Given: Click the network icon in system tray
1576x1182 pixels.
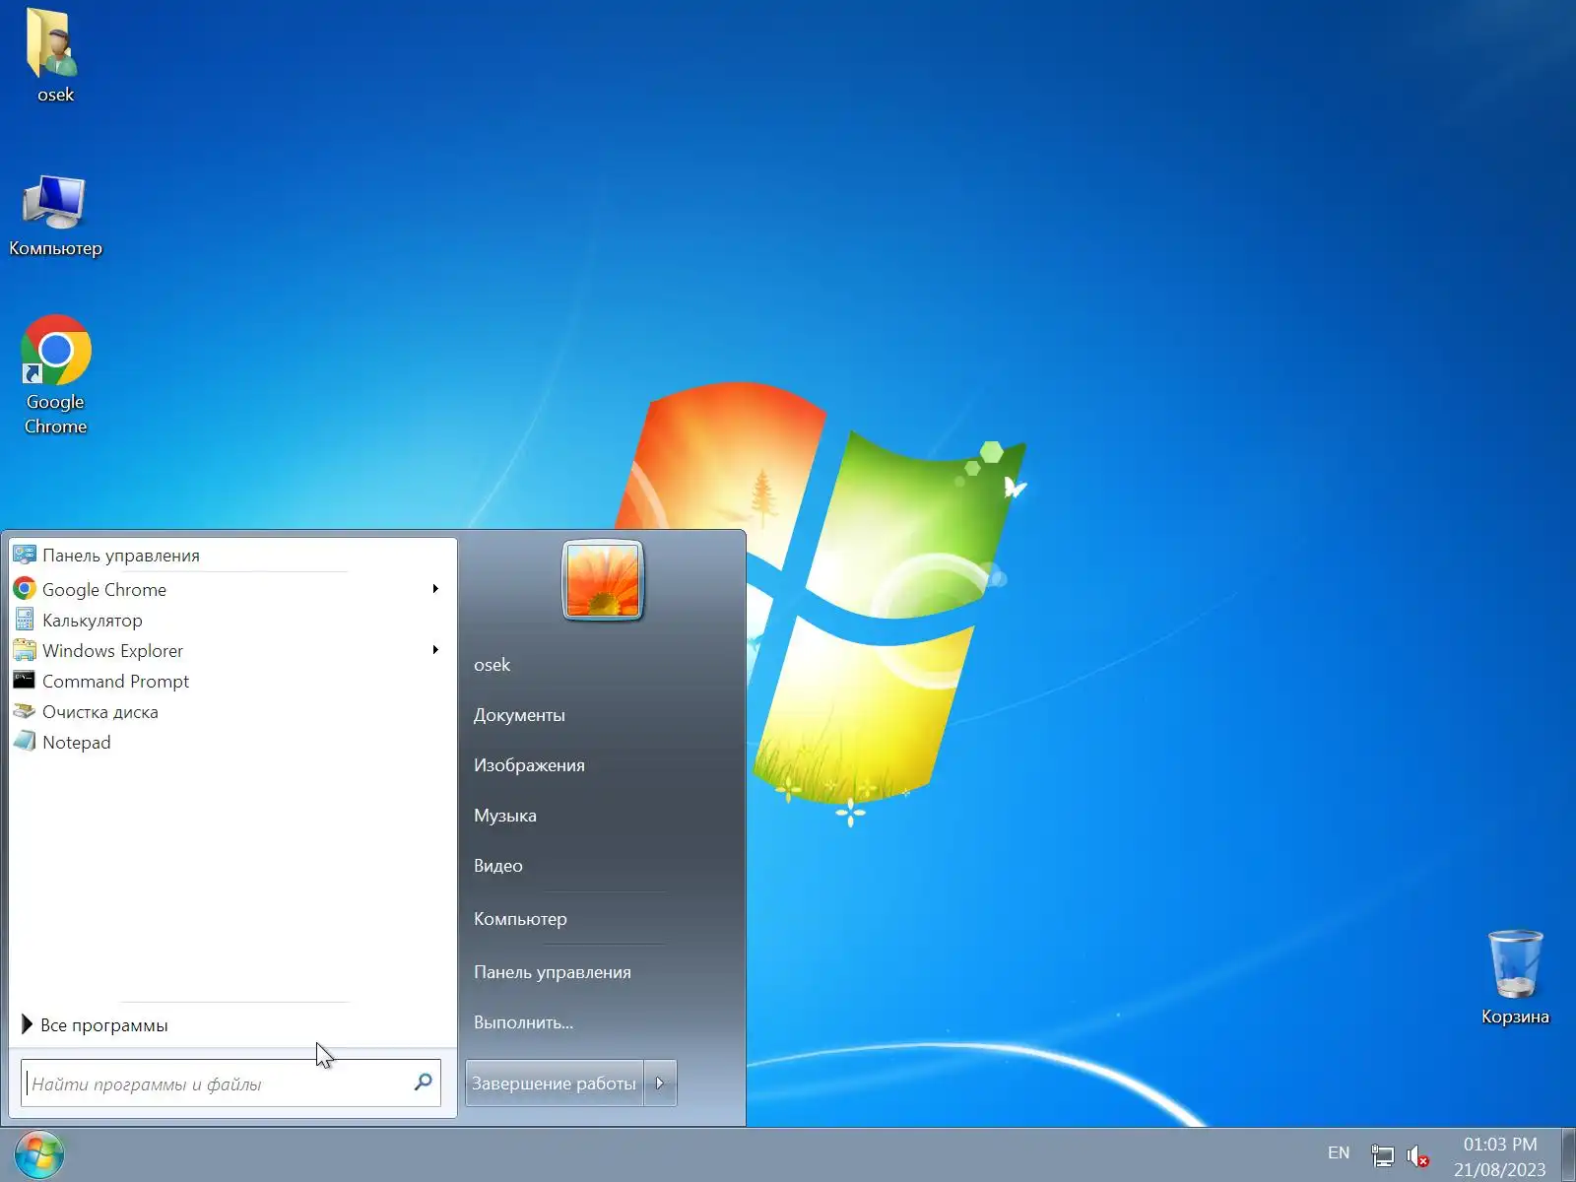Looking at the screenshot, I should point(1382,1154).
